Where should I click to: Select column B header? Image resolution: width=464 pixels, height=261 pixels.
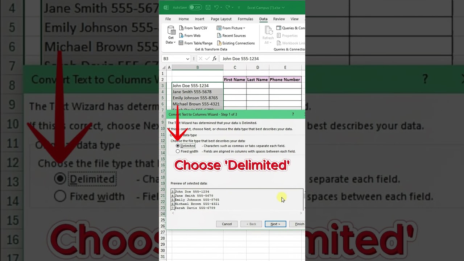coord(198,67)
